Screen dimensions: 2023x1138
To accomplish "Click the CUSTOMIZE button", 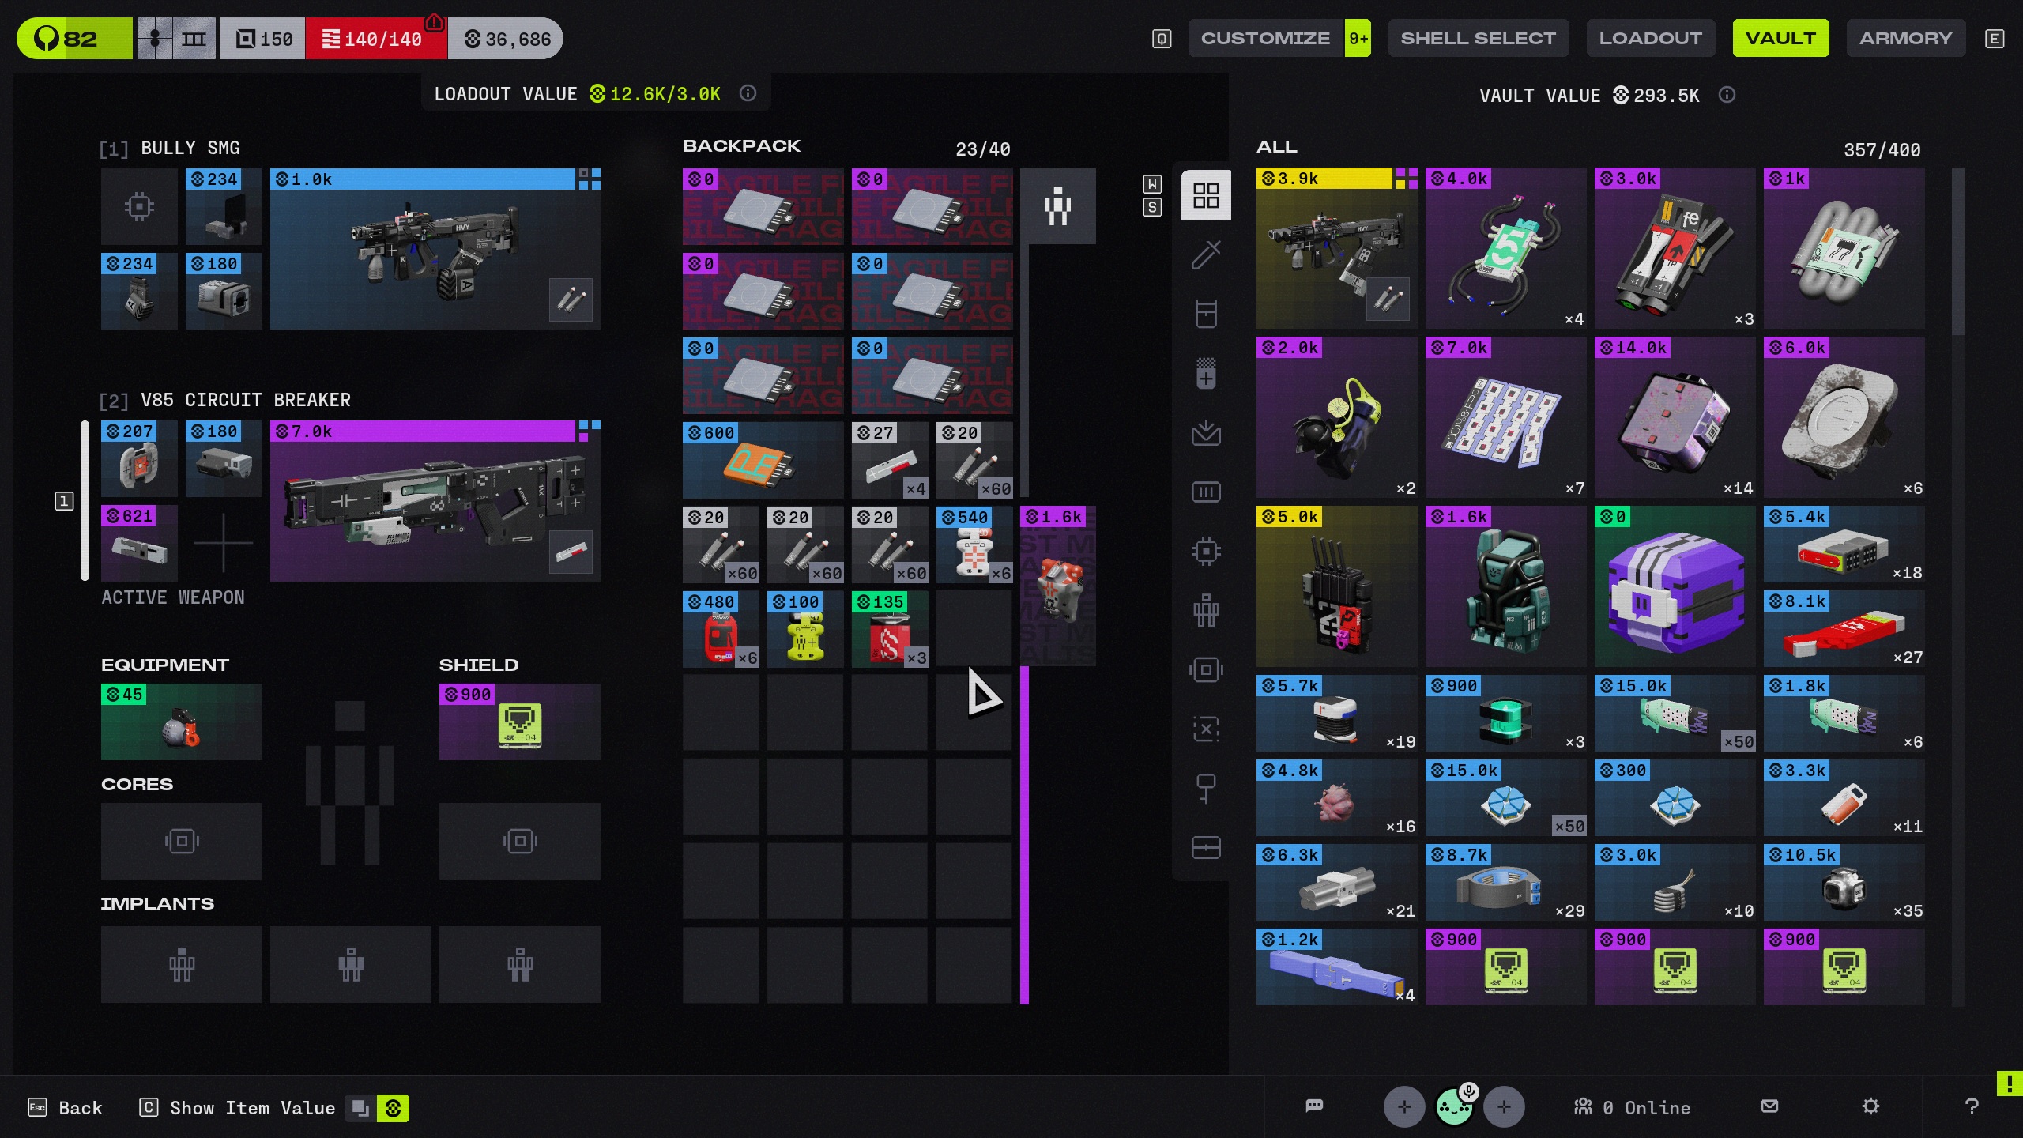I will tap(1265, 38).
